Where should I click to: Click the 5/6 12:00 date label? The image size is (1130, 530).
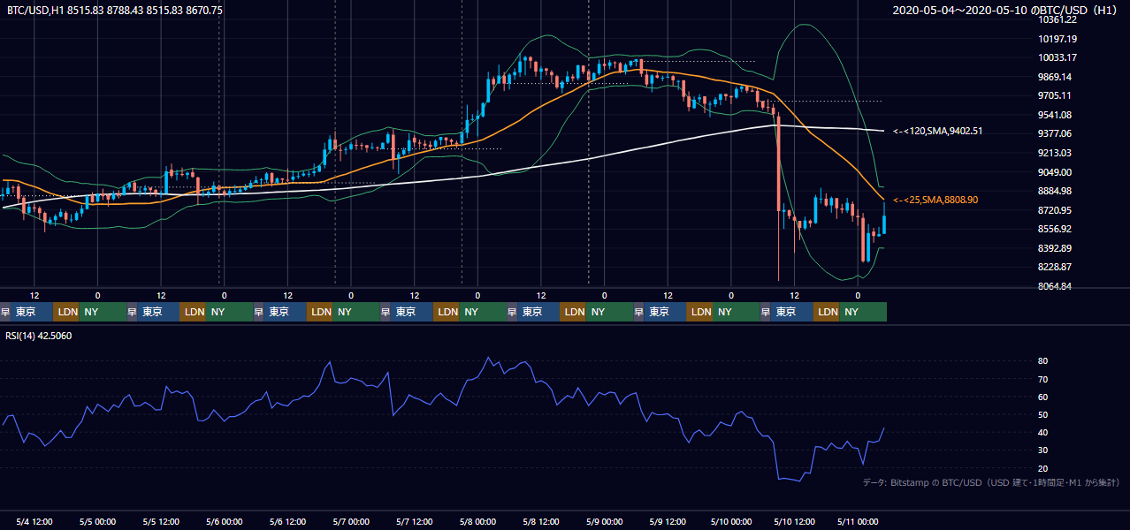click(287, 521)
